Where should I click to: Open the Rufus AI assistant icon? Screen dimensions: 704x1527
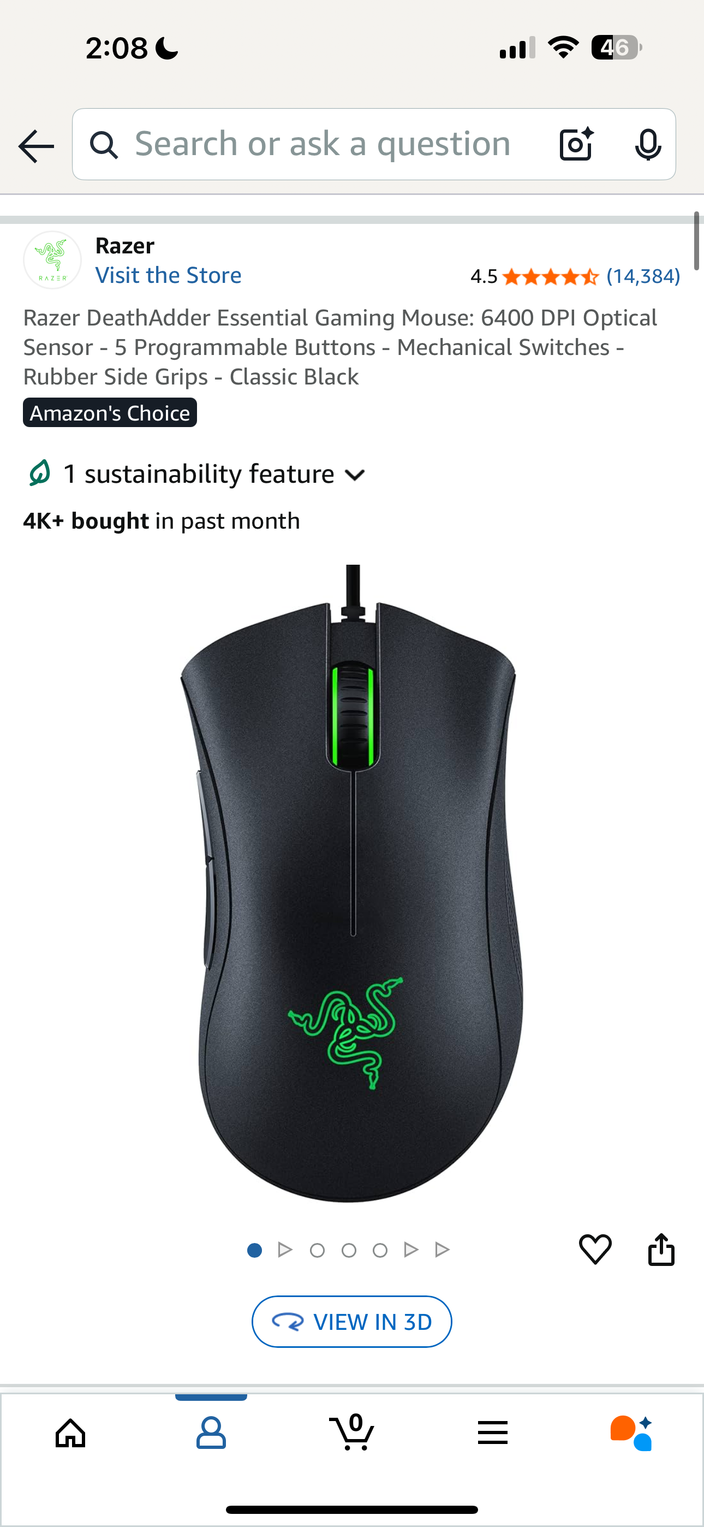pos(632,1433)
